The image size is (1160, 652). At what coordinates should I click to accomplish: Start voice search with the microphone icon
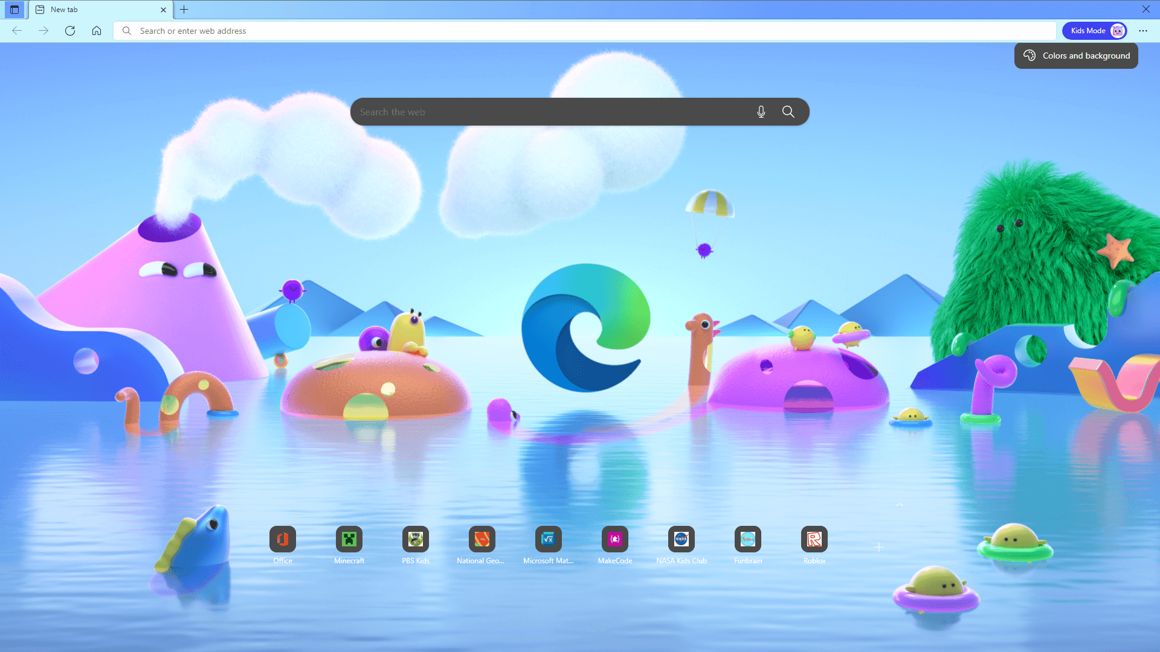click(761, 112)
